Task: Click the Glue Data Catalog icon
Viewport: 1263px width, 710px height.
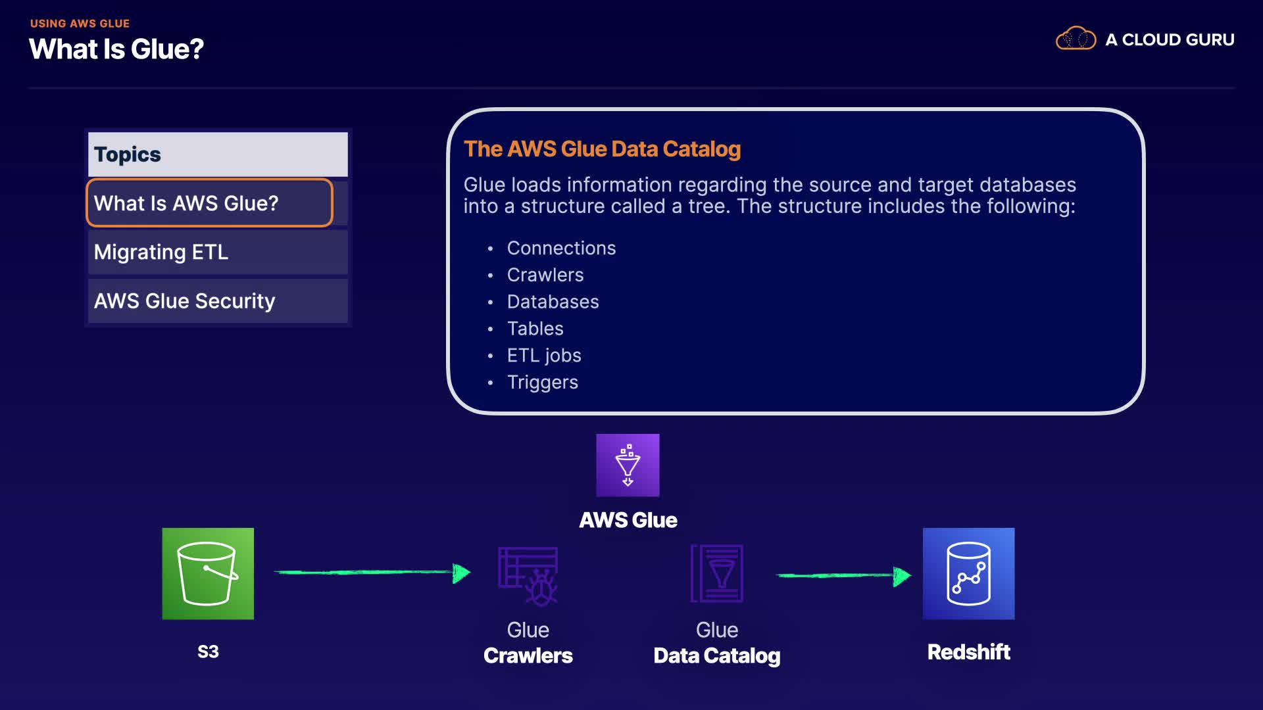Action: tap(717, 573)
